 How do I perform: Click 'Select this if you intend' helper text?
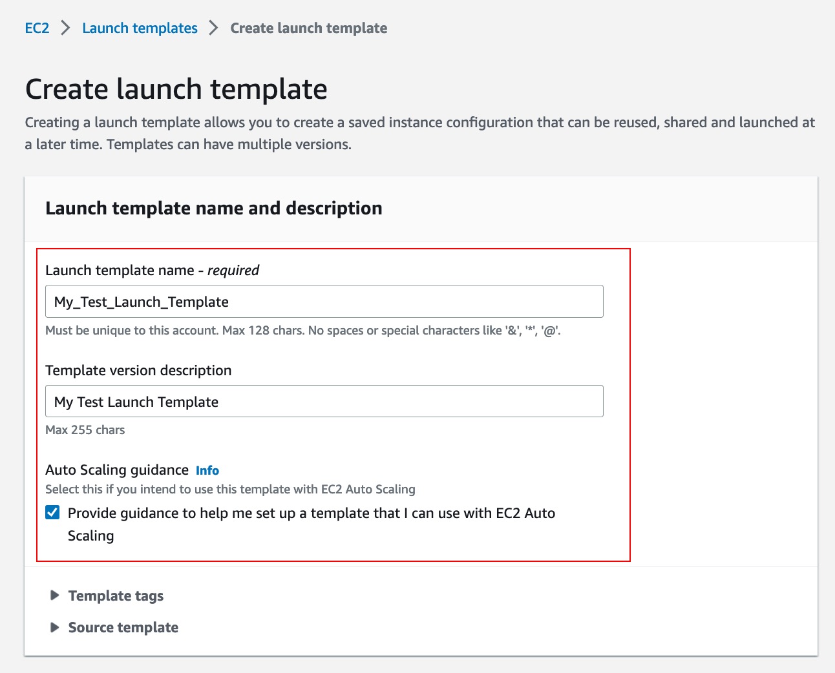(x=230, y=490)
